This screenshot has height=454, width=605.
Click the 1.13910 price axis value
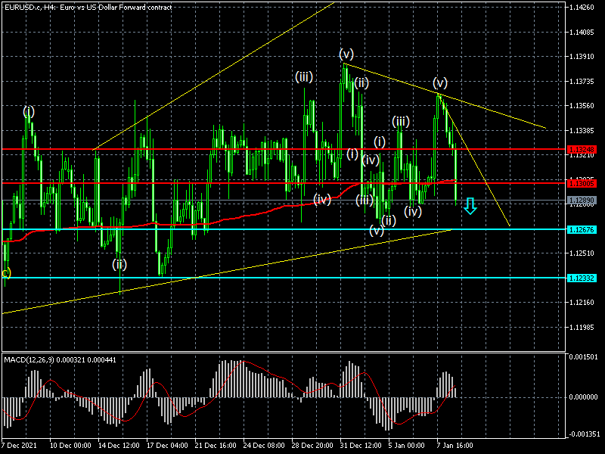[x=582, y=57]
